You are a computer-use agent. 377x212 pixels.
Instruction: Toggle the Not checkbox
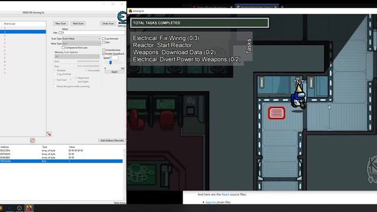(104, 42)
